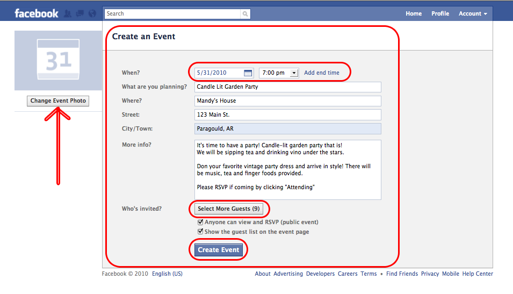Viewport: 513px width, 294px height.
Task: Click the Create Event button
Action: click(x=218, y=250)
